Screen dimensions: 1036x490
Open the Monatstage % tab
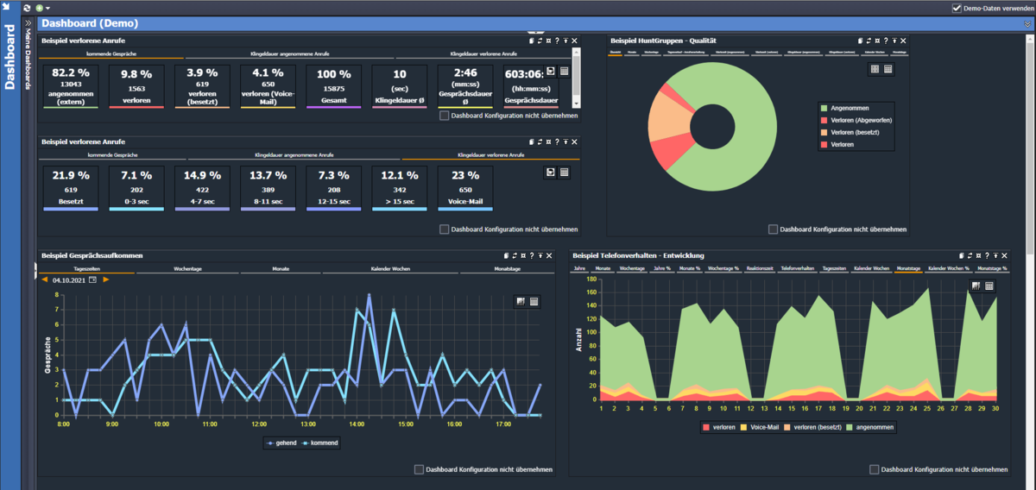coord(992,269)
